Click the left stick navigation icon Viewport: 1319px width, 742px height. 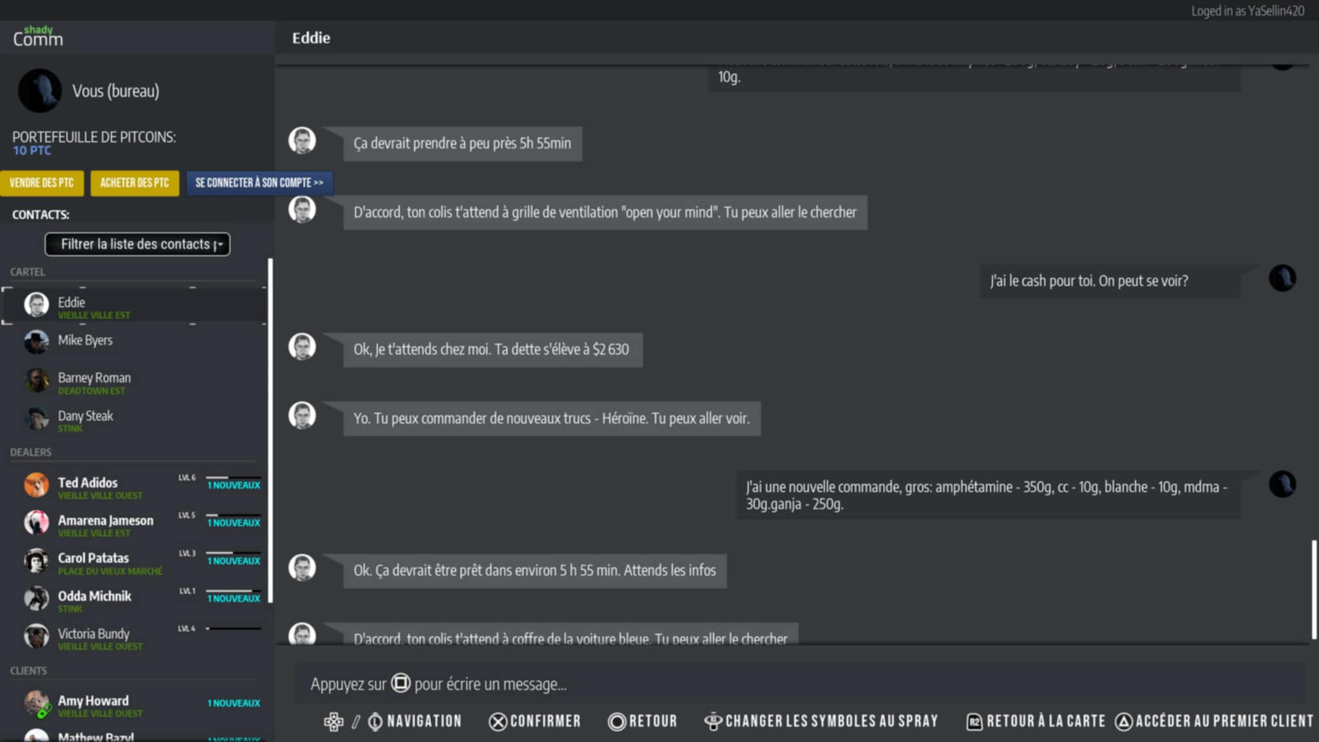pyautogui.click(x=375, y=722)
